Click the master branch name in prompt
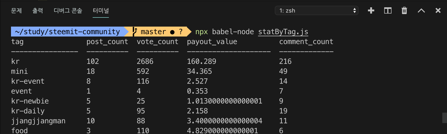Image resolution: width=447 pixels, height=134 pixels. click(x=153, y=32)
